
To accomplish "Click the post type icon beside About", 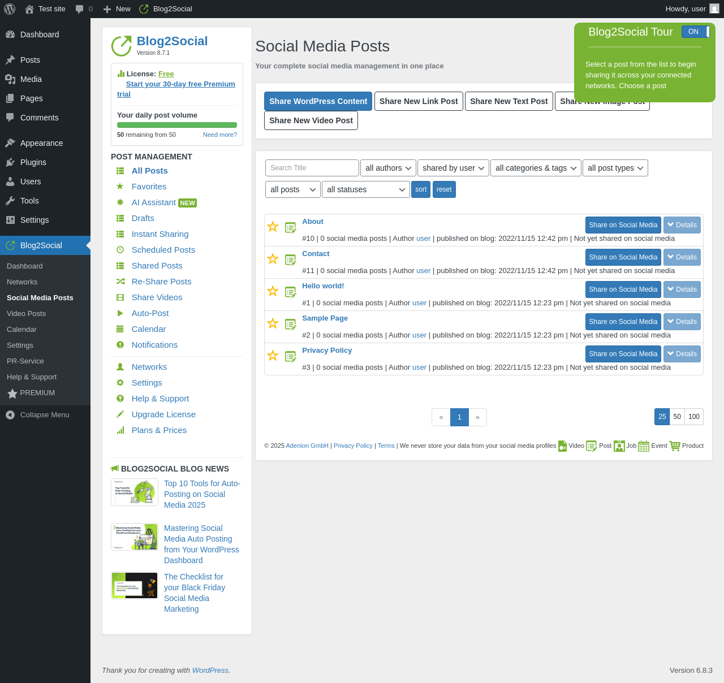I will pyautogui.click(x=291, y=228).
